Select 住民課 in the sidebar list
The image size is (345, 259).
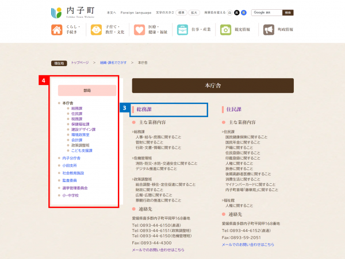(x=77, y=114)
